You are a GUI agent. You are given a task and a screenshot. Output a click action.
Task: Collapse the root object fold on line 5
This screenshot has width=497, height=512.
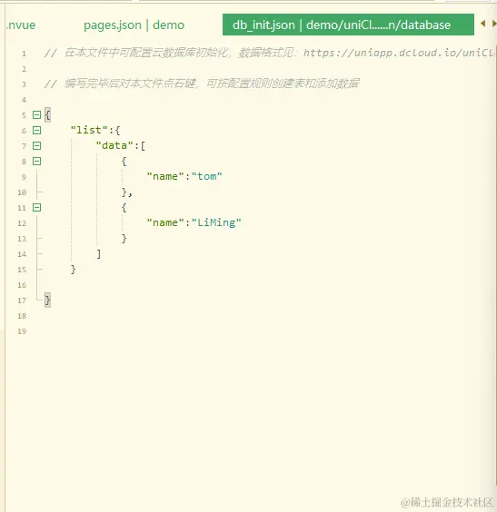coord(36,114)
